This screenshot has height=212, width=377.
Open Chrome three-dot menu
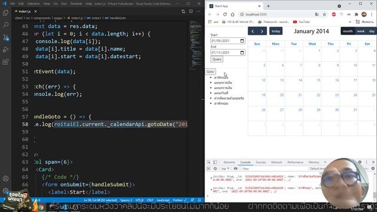pyautogui.click(x=372, y=14)
